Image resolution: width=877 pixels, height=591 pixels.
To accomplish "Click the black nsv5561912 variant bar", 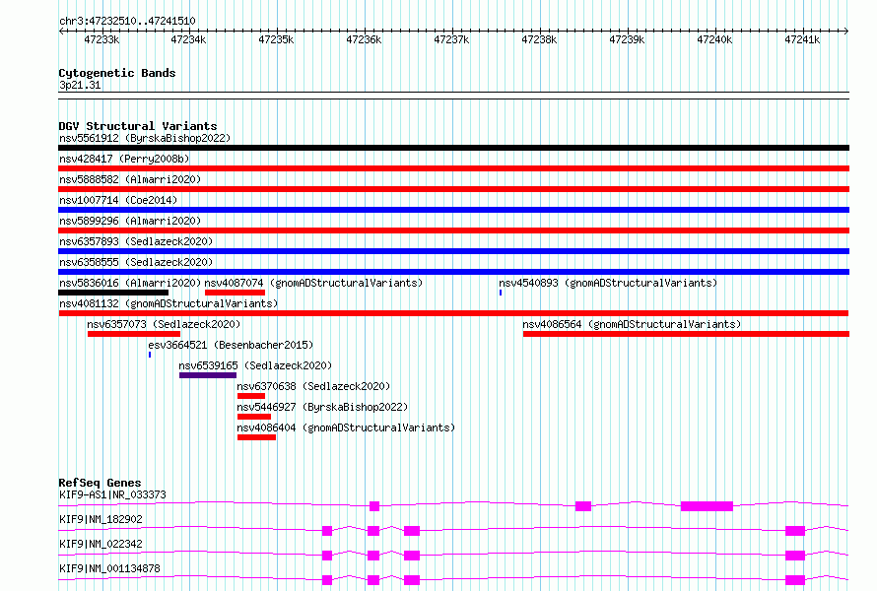I will [453, 148].
